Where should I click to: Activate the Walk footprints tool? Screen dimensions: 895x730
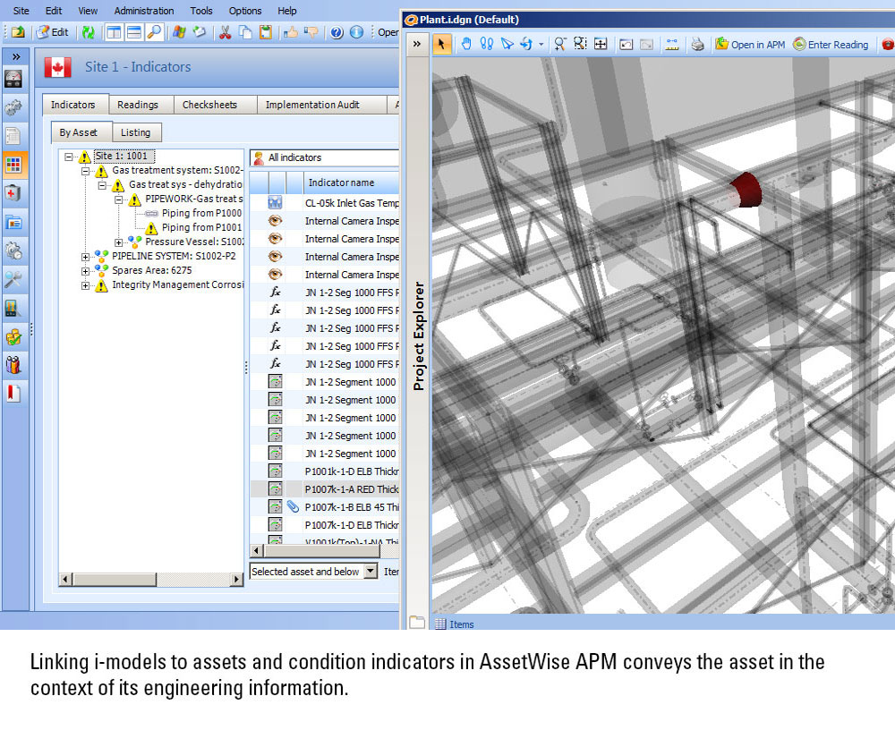(x=486, y=44)
